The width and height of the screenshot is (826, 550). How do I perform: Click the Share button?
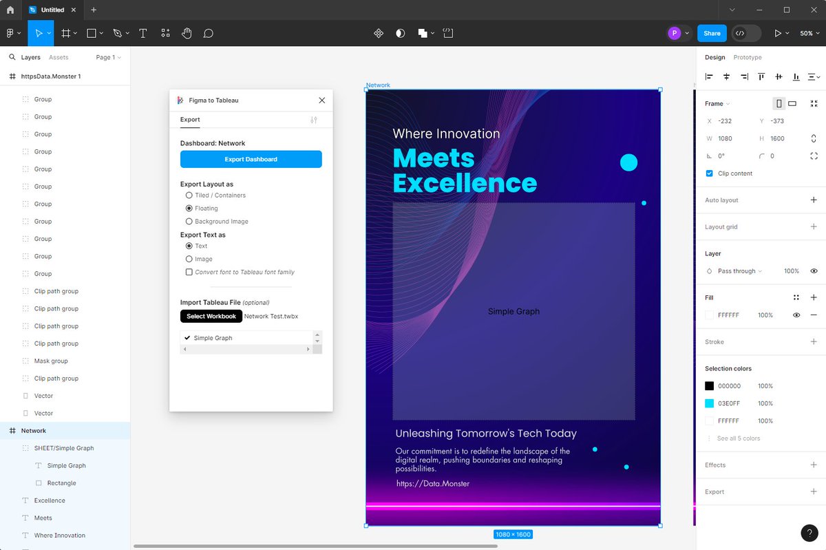[712, 33]
